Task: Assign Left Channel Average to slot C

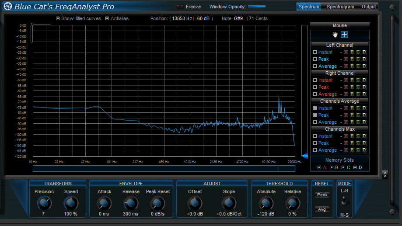Action: (x=358, y=66)
